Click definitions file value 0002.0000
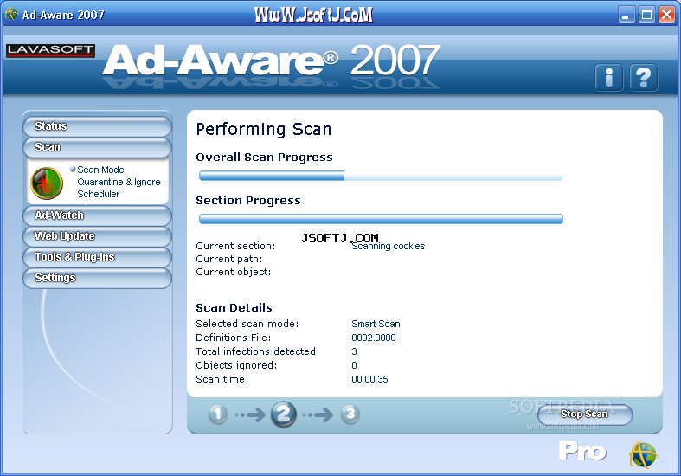Image resolution: width=681 pixels, height=476 pixels. (x=374, y=338)
